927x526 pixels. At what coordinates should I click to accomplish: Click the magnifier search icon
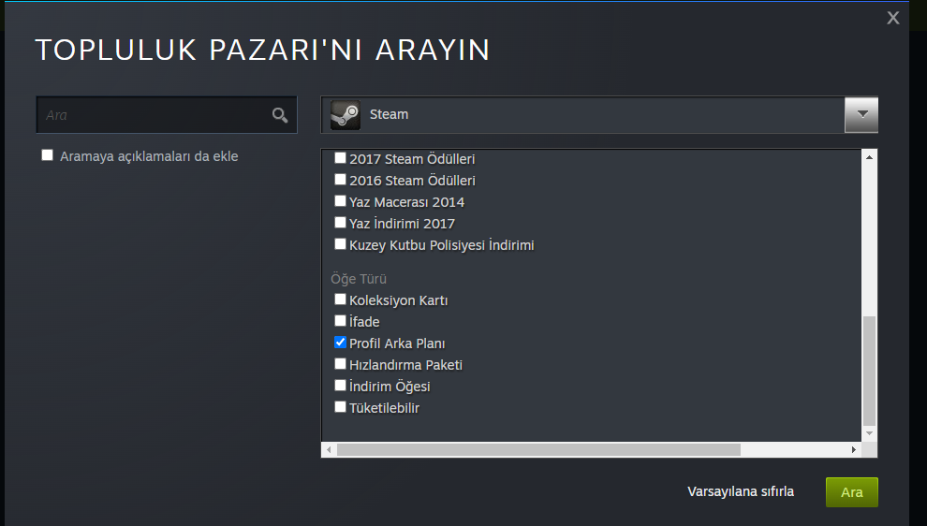pyautogui.click(x=280, y=115)
